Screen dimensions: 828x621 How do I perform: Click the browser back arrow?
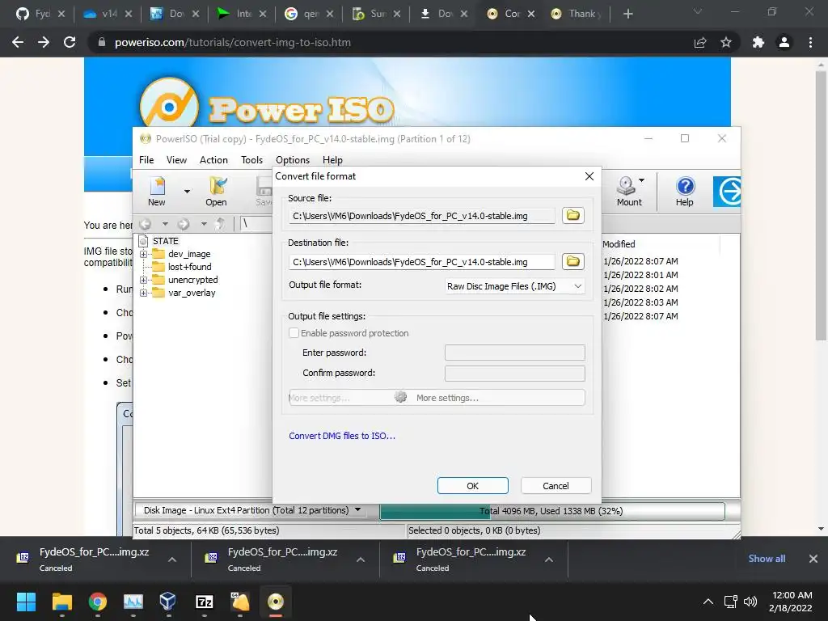point(18,42)
